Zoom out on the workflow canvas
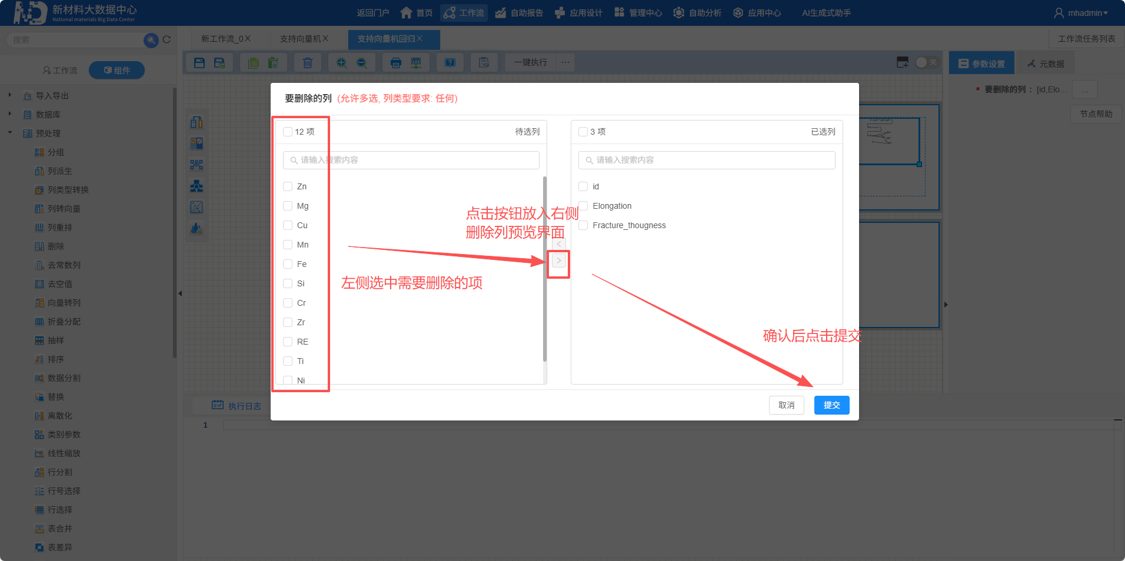Screen dimensions: 1125x561 coord(363,62)
